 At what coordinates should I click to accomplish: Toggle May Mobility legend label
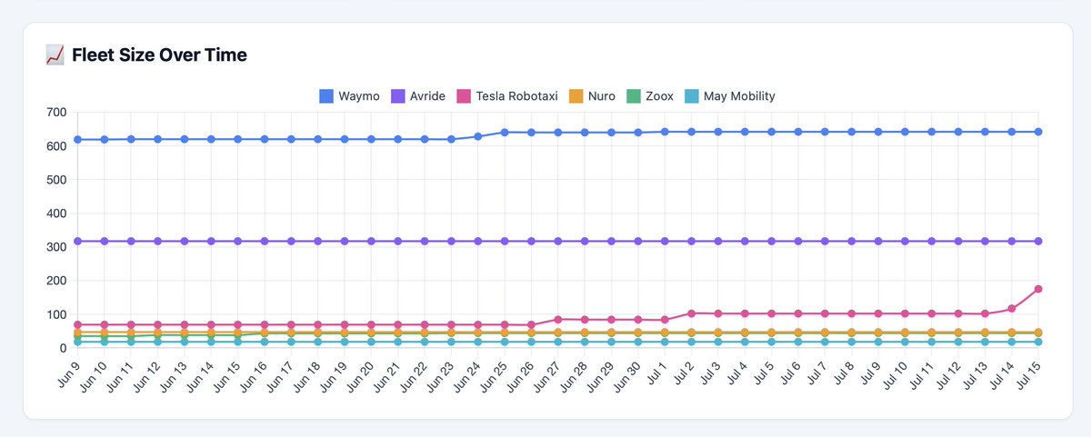[x=740, y=95]
